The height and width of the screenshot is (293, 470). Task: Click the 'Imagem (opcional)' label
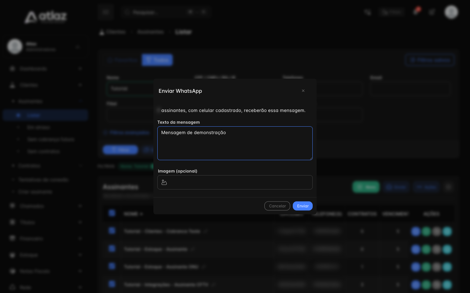178,171
